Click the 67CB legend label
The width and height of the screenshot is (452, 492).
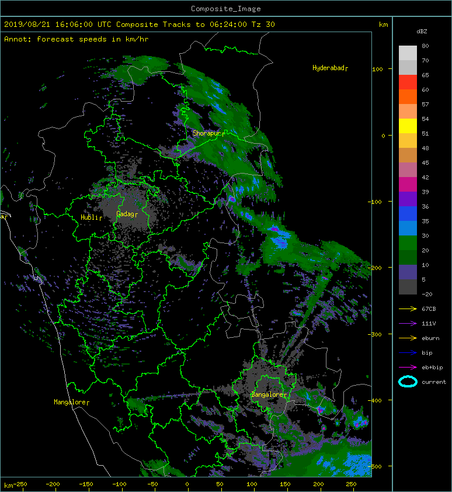pos(429,309)
